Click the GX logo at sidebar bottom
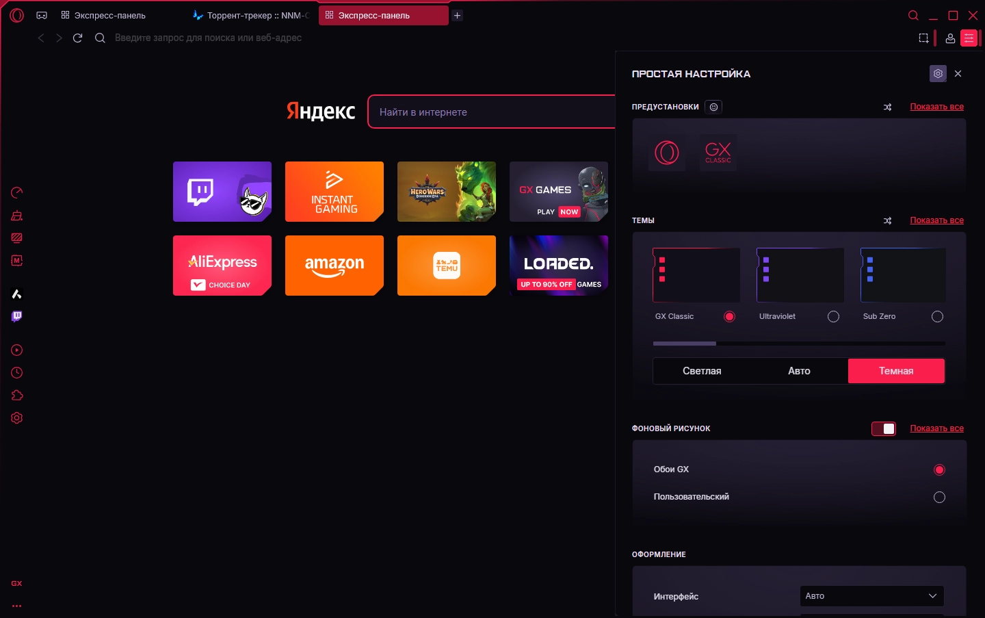Image resolution: width=985 pixels, height=618 pixels. click(x=17, y=584)
